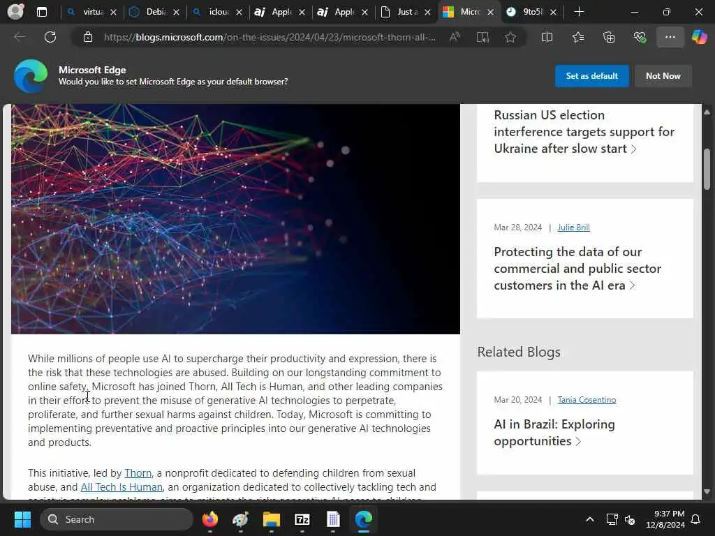Open a new tab with plus button
The height and width of the screenshot is (536, 715).
579,12
